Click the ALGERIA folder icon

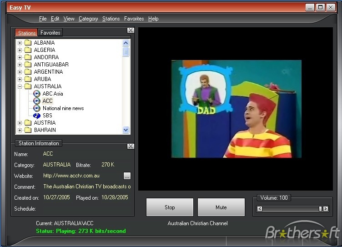[28, 50]
